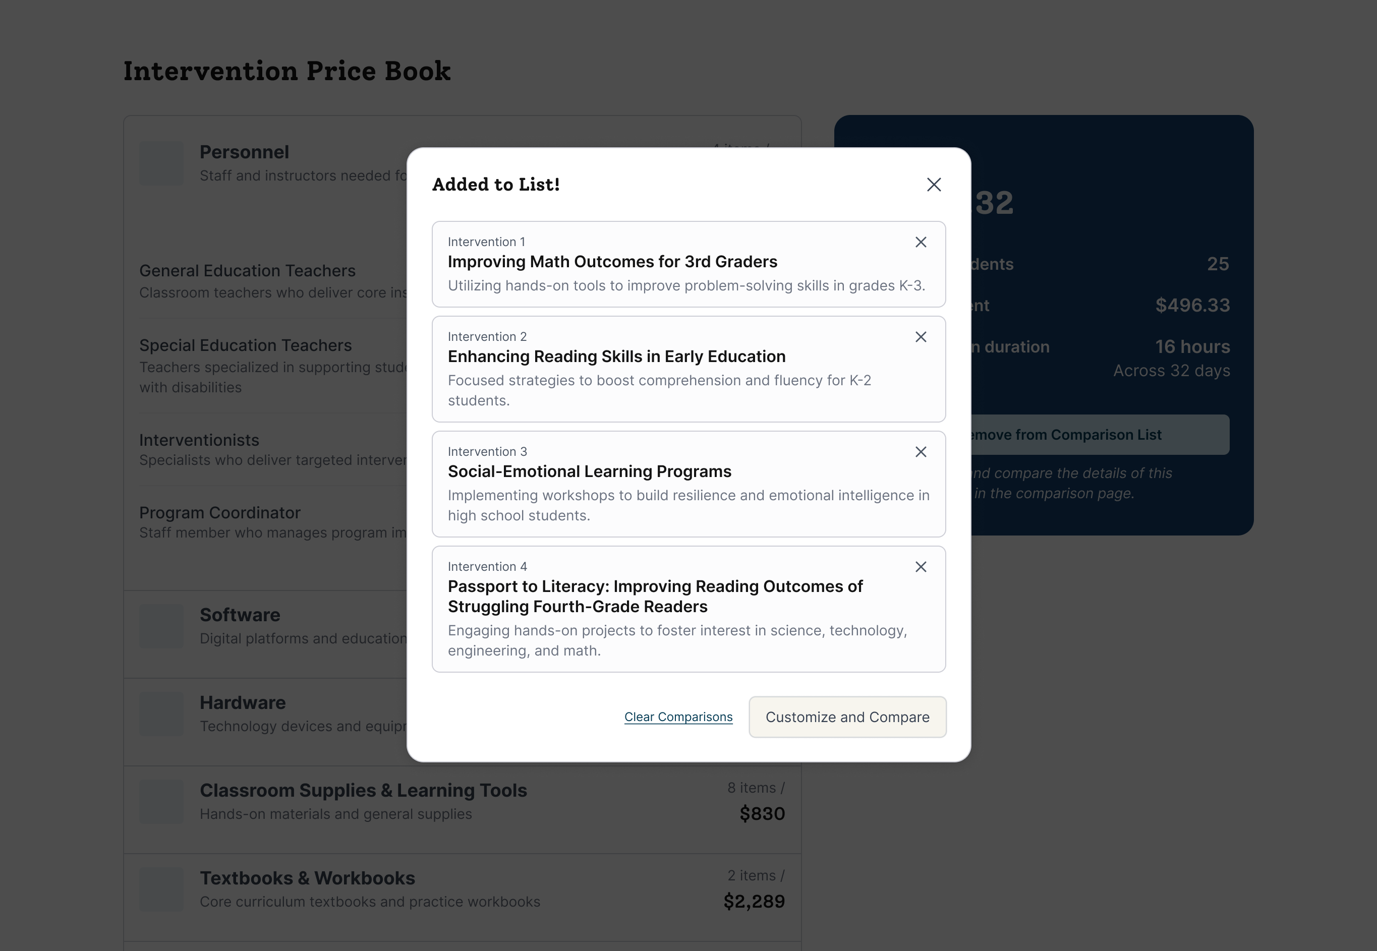Image resolution: width=1377 pixels, height=951 pixels.
Task: Remove Intervention 1 from the list
Action: point(921,242)
